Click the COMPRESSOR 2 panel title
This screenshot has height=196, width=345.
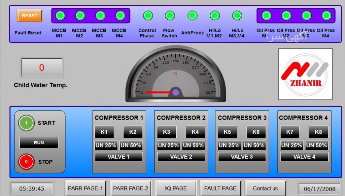[x=181, y=118]
